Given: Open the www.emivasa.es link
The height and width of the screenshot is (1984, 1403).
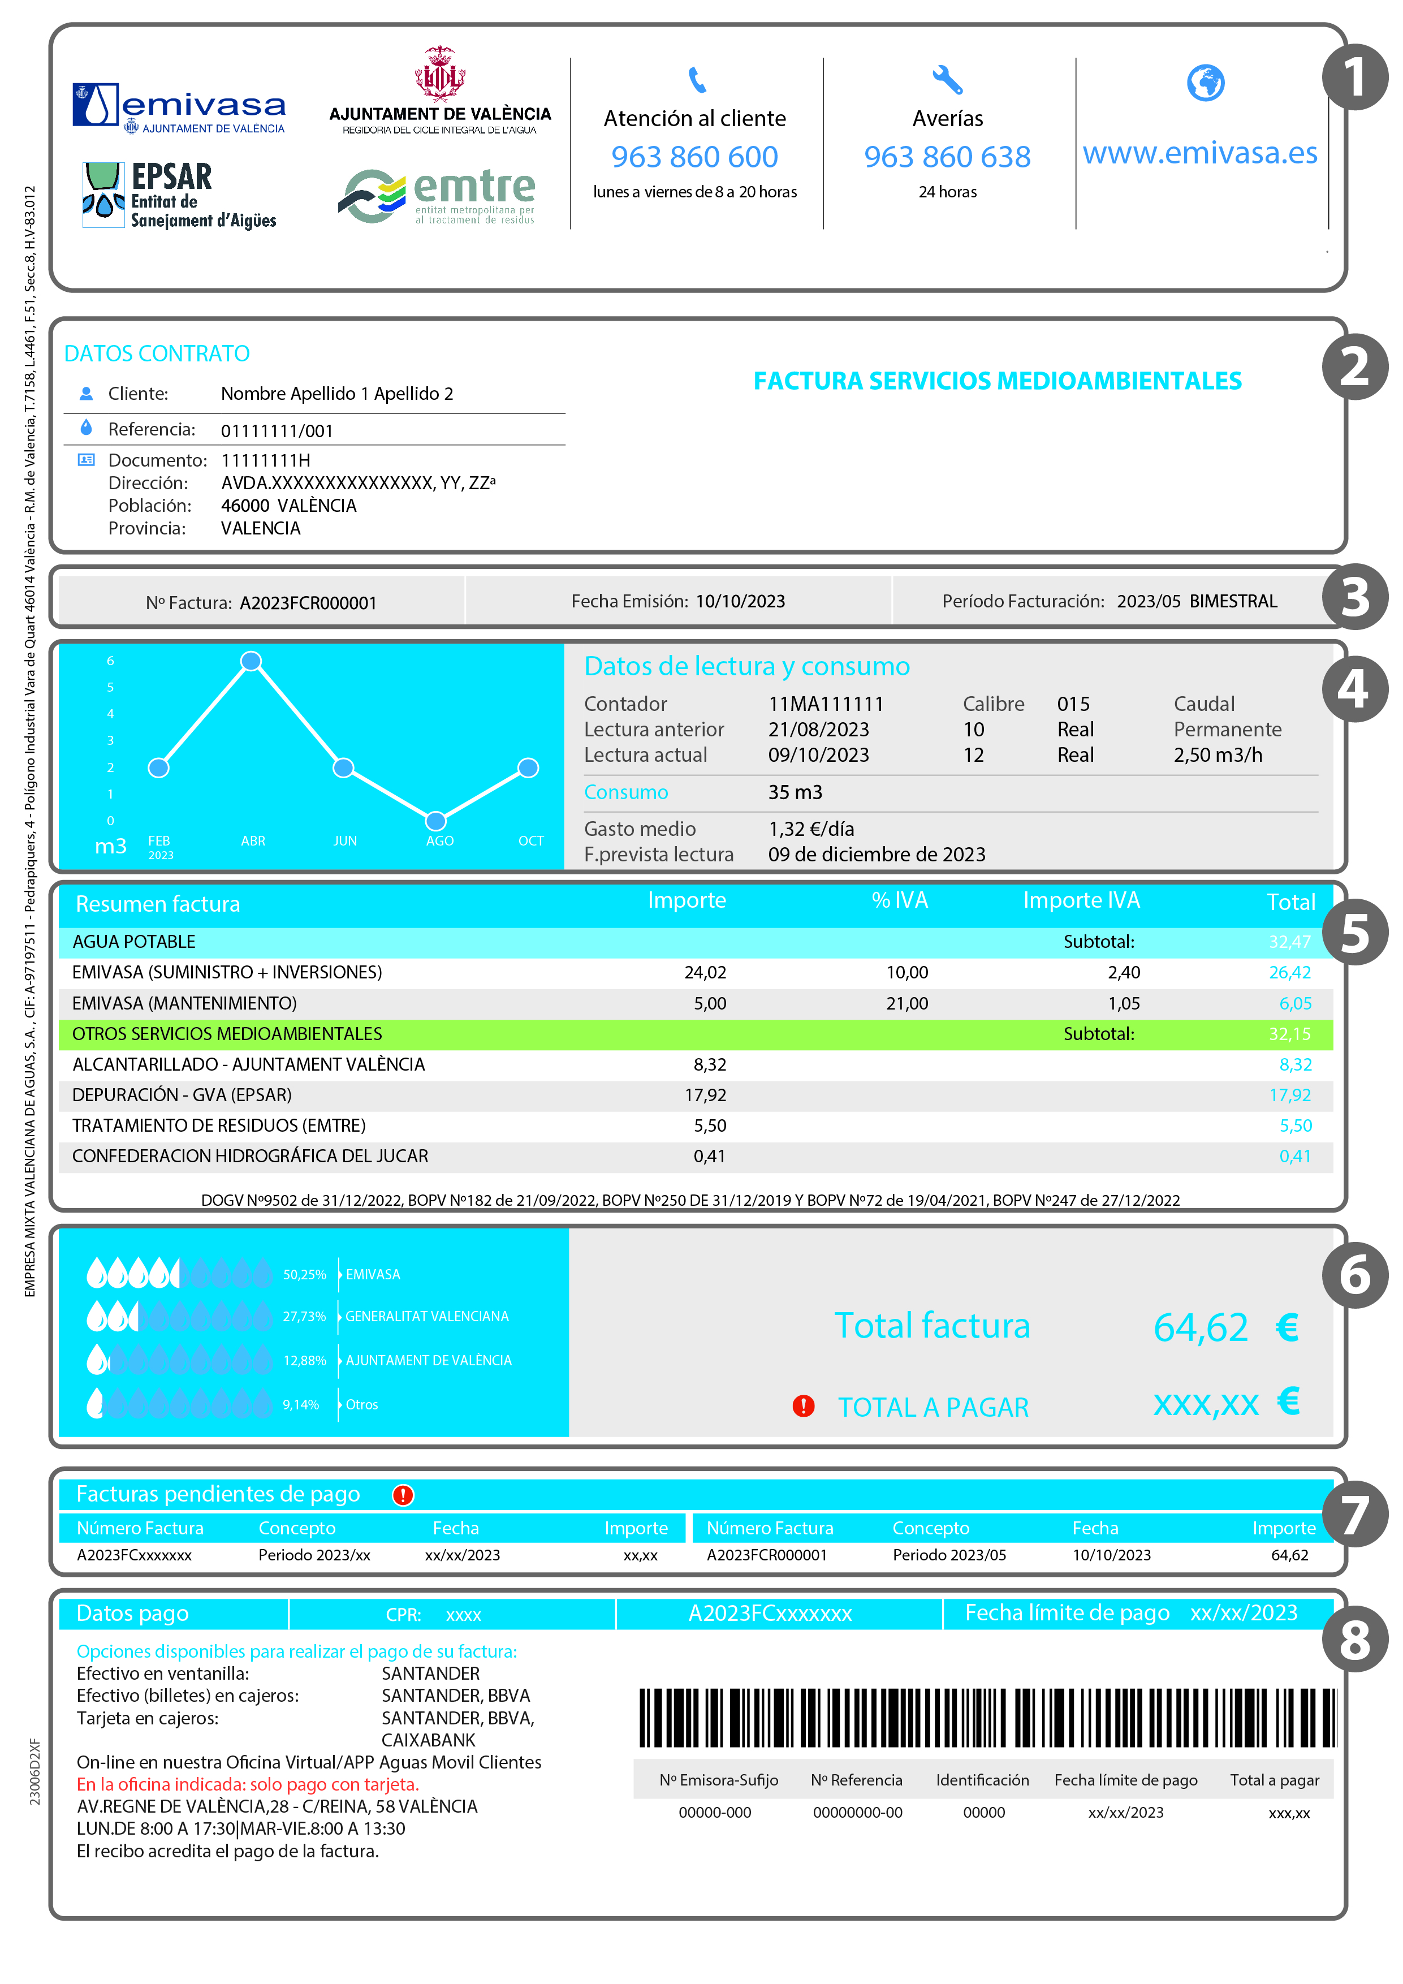Looking at the screenshot, I should 1200,153.
